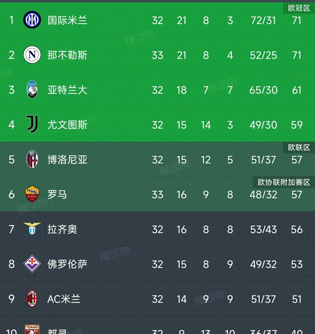
Task: Click Atalanta's goal record 65/30
Action: point(263,90)
